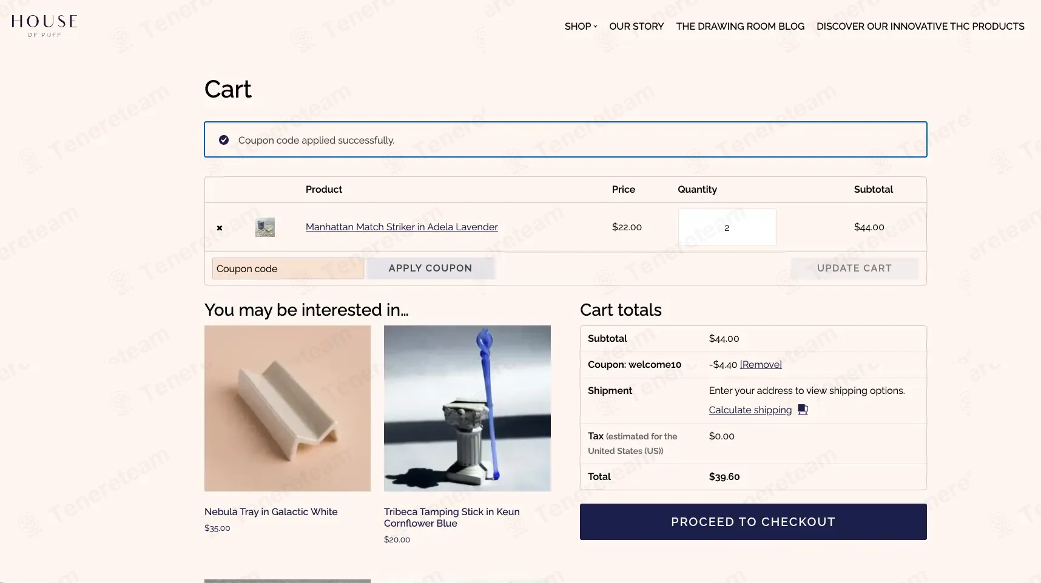Click the Nebula Tray $35.00 price
Viewport: 1041px width, 583px height.
point(217,528)
